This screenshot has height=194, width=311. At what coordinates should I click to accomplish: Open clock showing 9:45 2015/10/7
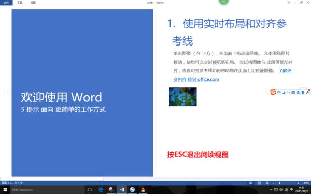point(302,190)
